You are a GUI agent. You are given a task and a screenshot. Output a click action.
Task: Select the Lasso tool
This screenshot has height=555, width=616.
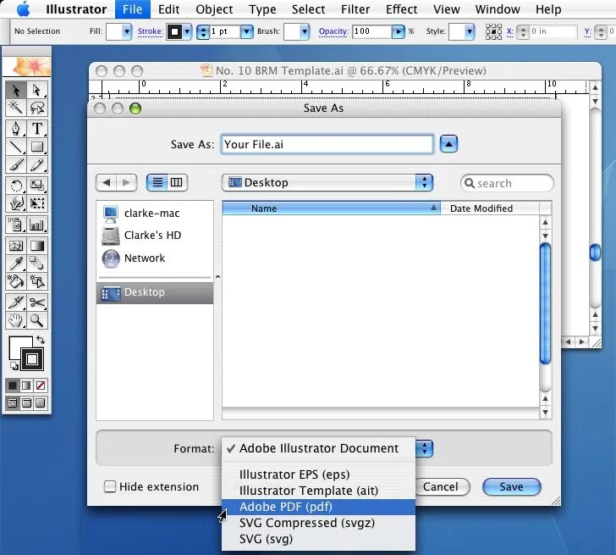click(37, 108)
